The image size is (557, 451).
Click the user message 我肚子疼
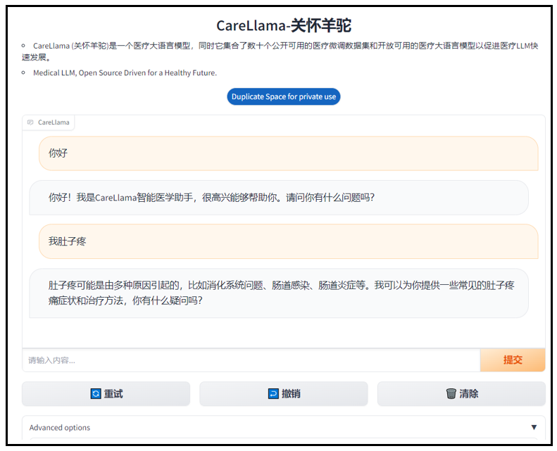[289, 241]
